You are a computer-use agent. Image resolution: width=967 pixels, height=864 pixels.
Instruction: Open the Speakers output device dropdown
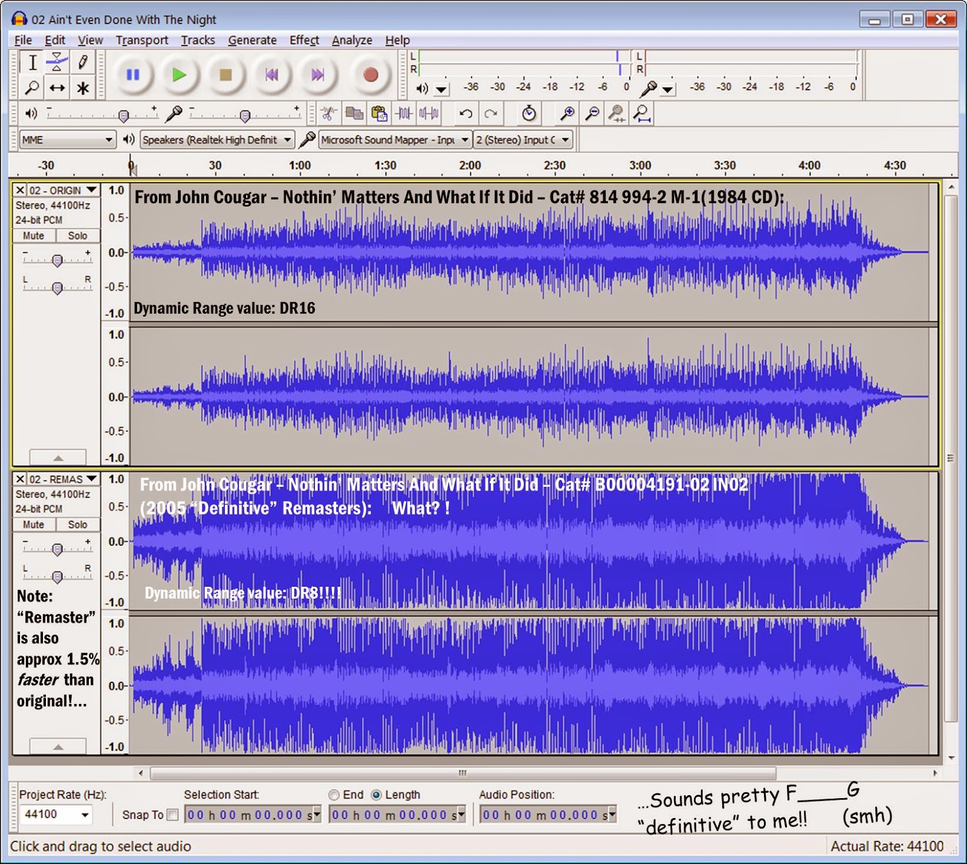pos(217,140)
